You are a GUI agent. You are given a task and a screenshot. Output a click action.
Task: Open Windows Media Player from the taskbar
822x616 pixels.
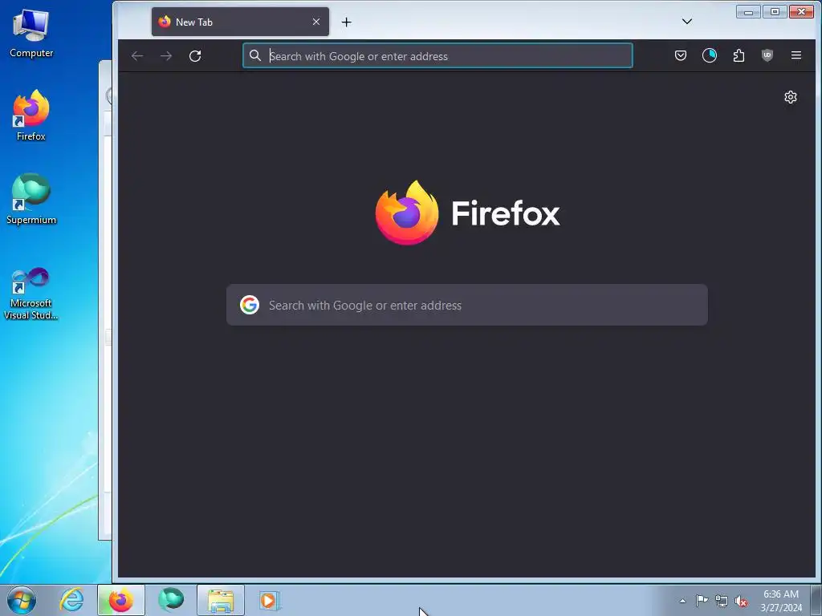270,600
